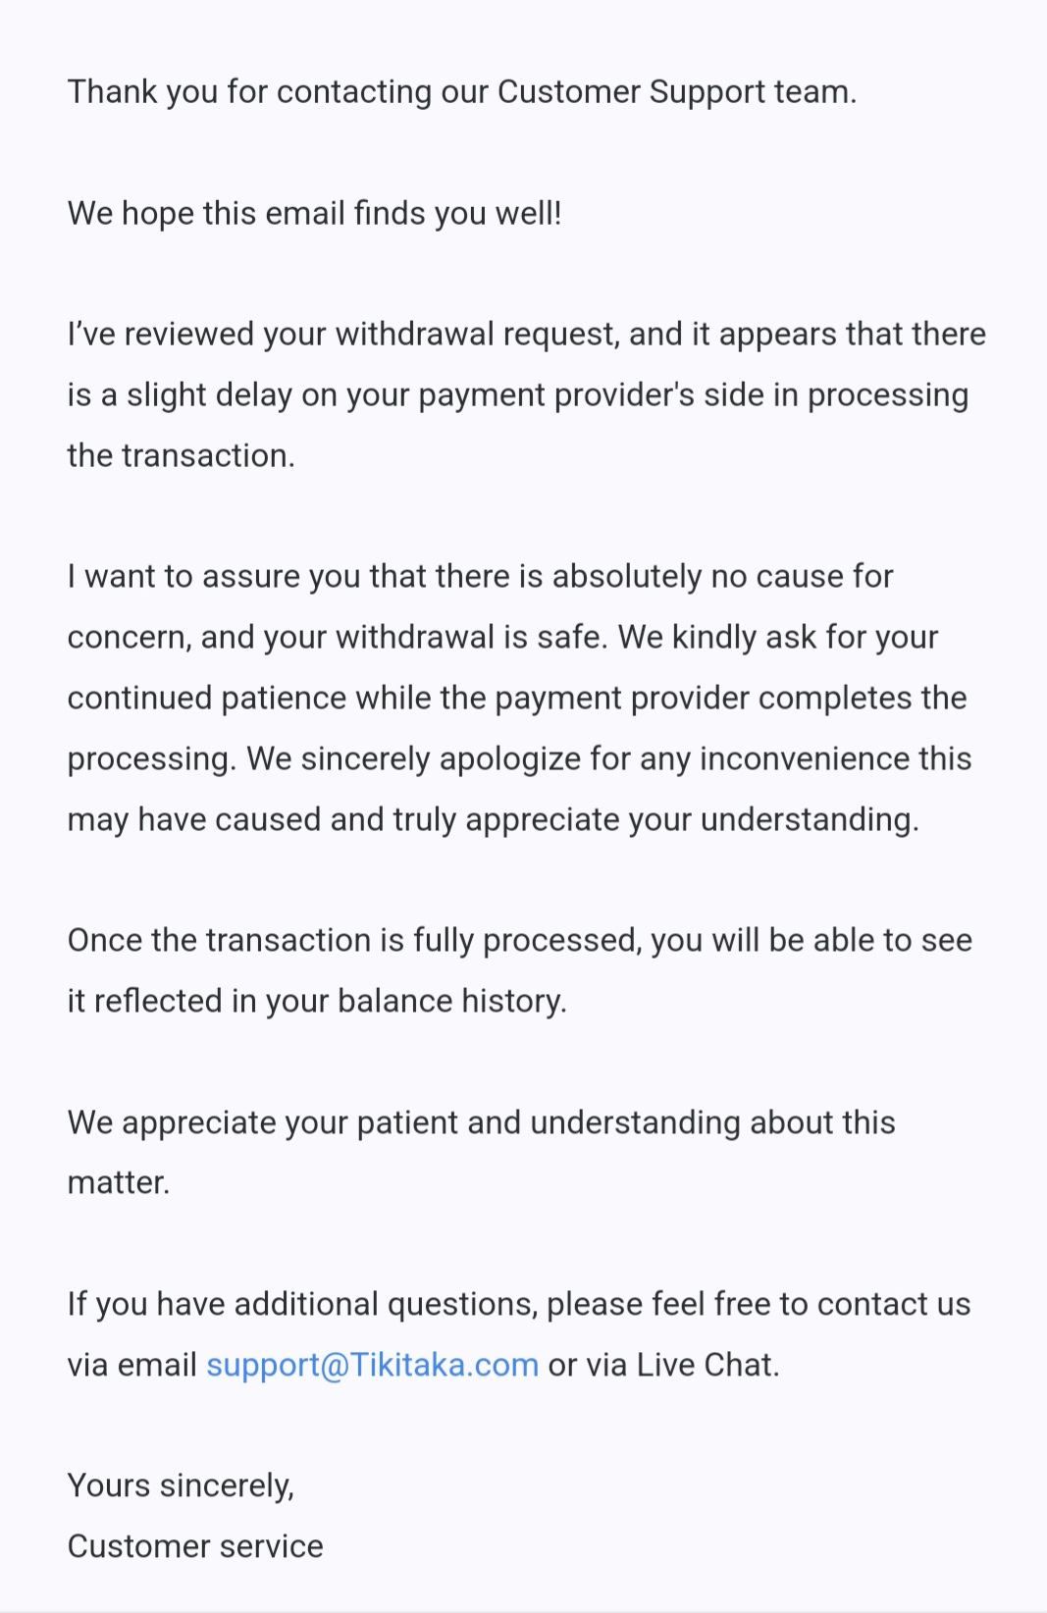Click the text "the transaction." ending the third paragraph
This screenshot has height=1613, width=1047.
pyautogui.click(x=181, y=456)
